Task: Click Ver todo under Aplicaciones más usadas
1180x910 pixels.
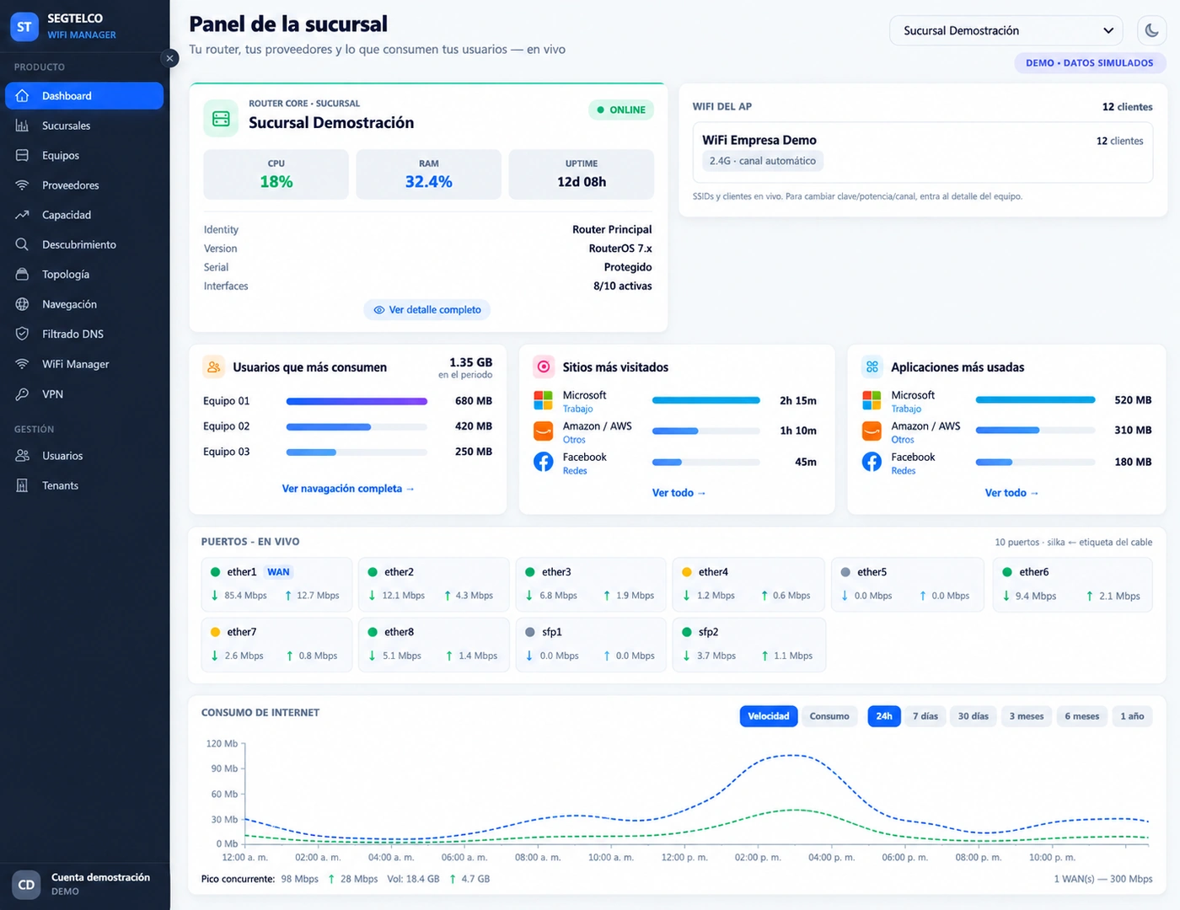Action: [x=1011, y=493]
